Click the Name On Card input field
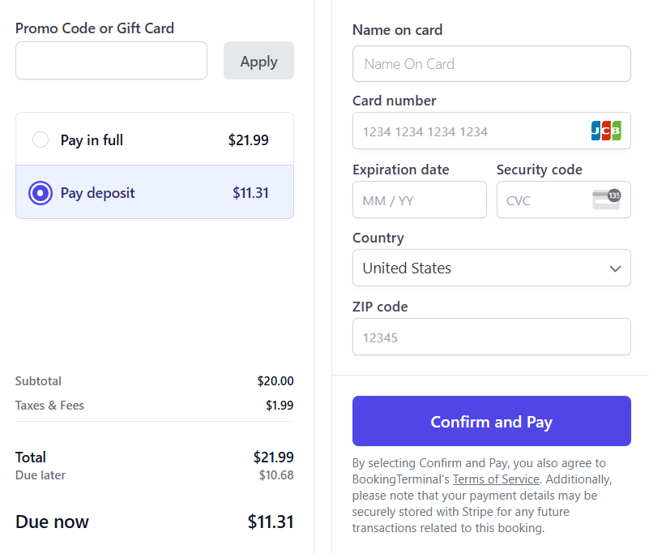Screen dimensions: 649x554 tap(492, 64)
